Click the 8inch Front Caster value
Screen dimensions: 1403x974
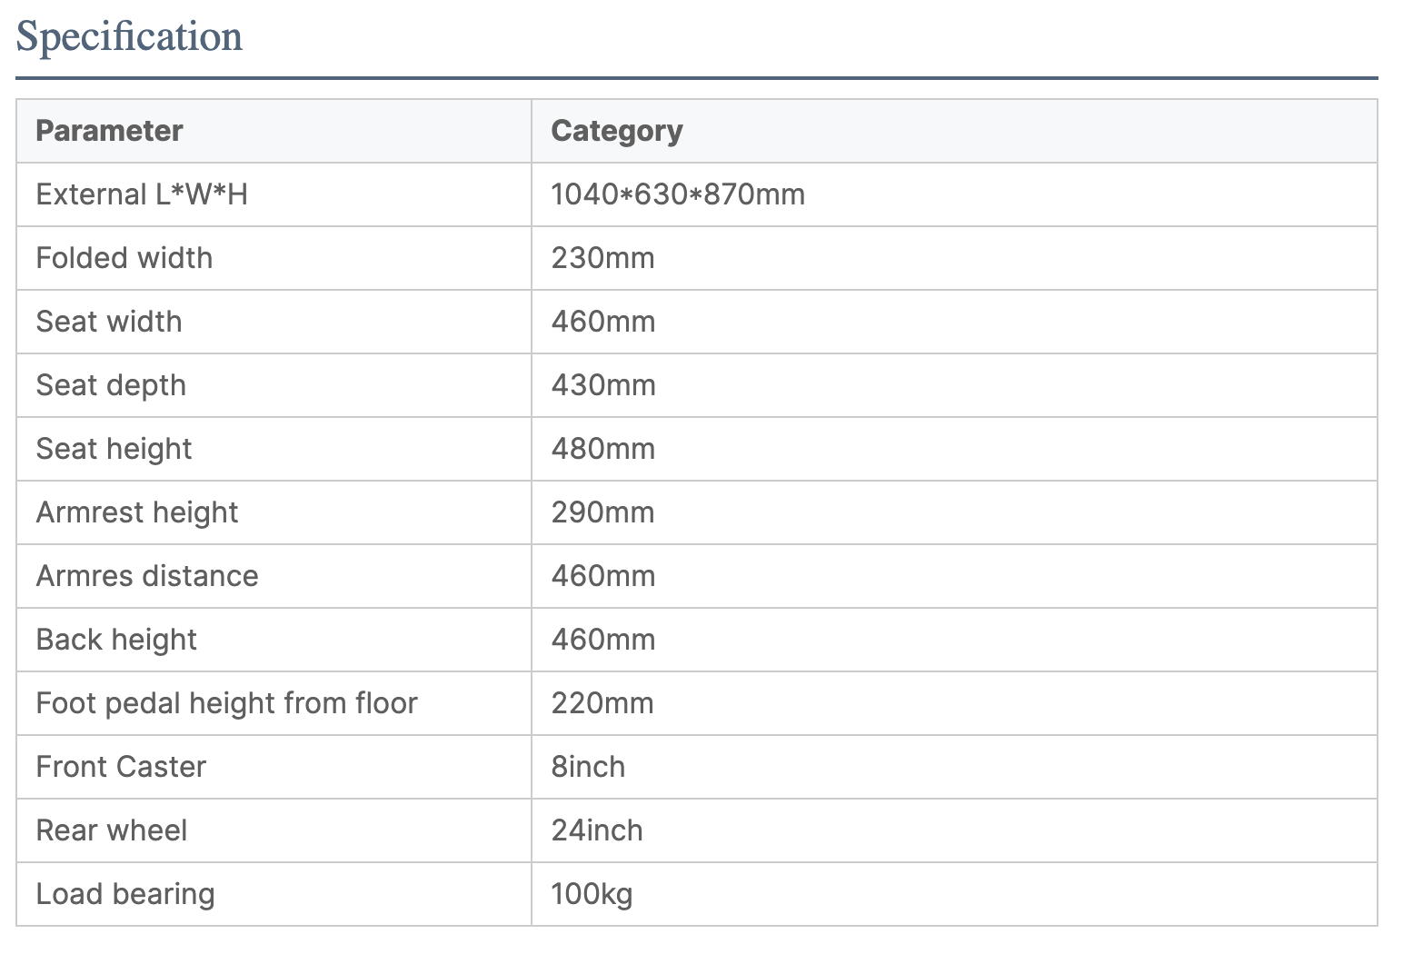pos(588,767)
